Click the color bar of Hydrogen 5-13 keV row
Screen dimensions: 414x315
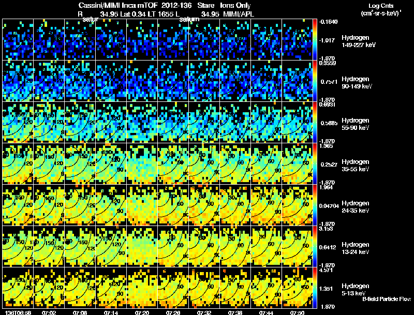315,288
